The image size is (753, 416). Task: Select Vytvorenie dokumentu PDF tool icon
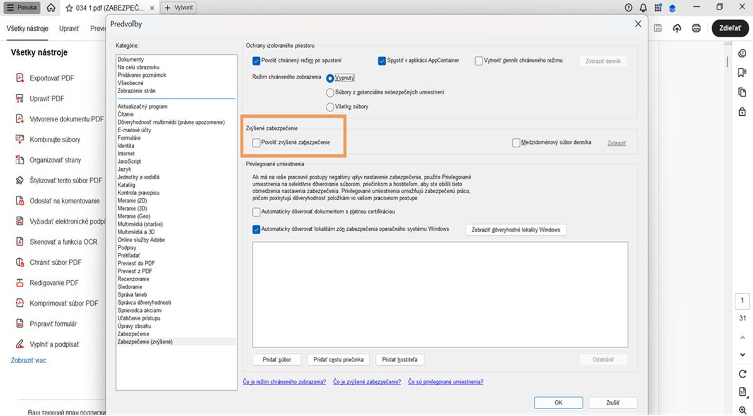click(20, 118)
